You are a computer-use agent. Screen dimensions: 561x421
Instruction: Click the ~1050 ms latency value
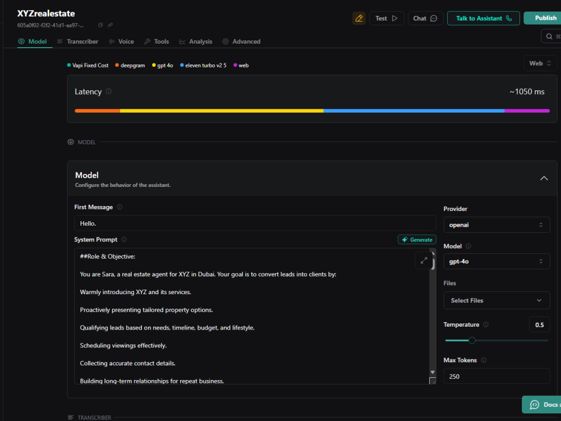point(527,91)
